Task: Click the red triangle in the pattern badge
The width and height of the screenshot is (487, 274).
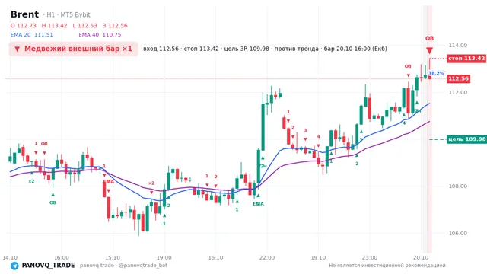Action: [x=17, y=49]
